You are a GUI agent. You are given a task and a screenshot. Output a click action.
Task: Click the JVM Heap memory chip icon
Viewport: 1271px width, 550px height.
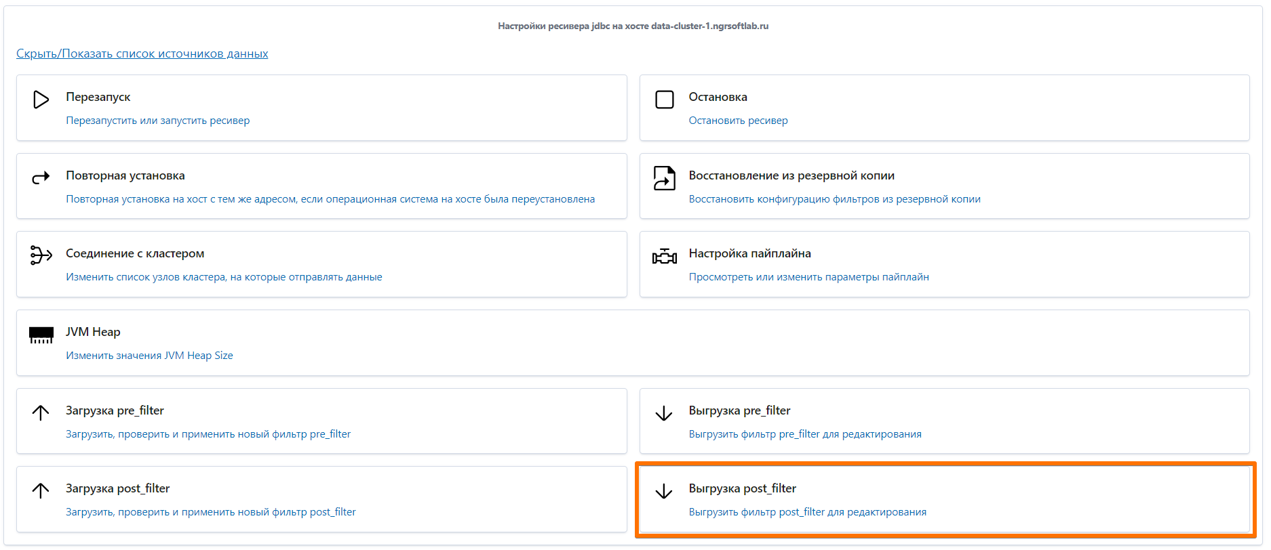tap(41, 335)
